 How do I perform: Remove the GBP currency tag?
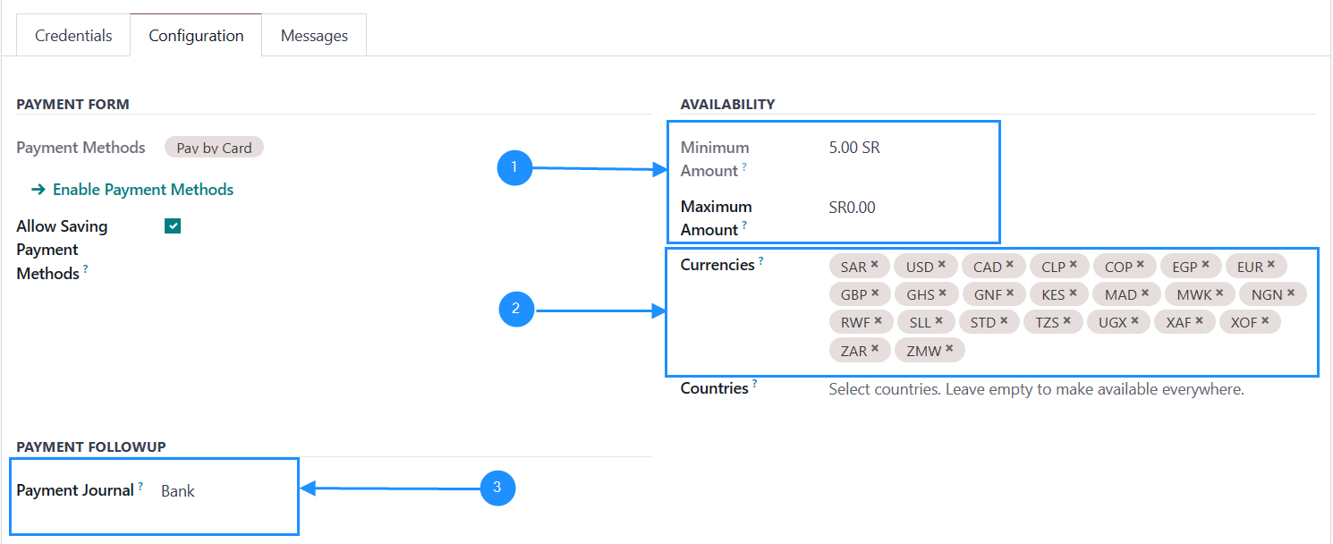875,293
